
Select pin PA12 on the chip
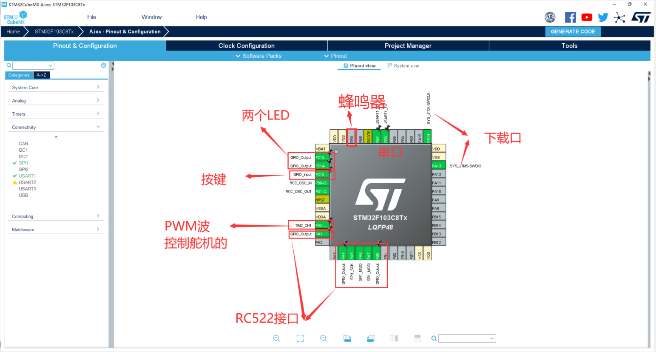click(439, 174)
